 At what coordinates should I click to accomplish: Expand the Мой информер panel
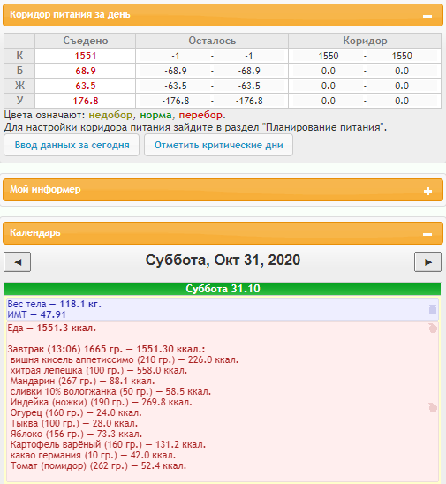point(427,191)
